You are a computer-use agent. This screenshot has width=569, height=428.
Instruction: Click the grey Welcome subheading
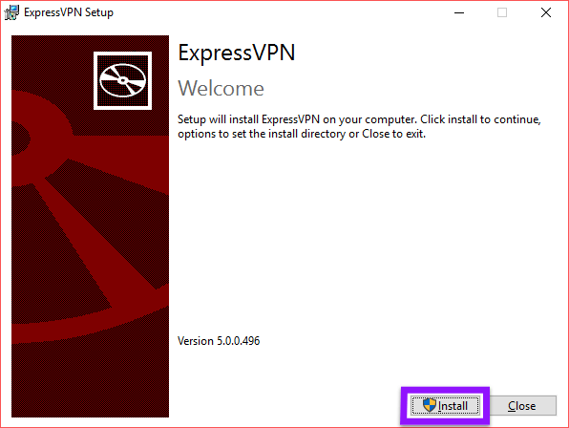coord(221,88)
